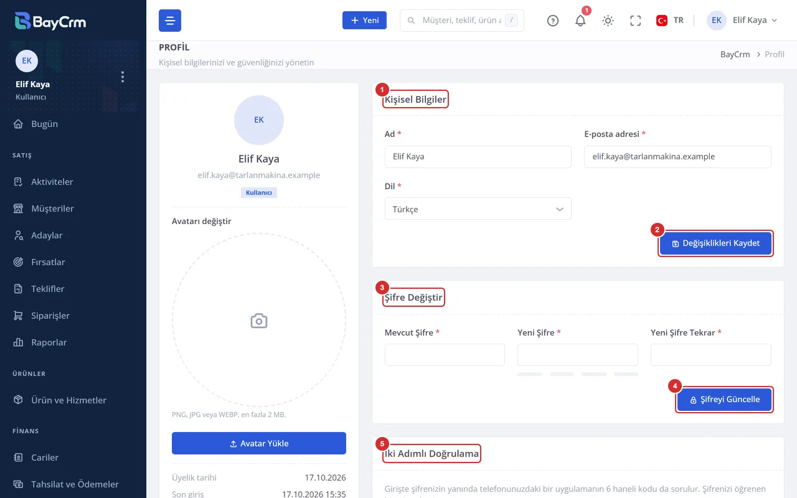Enter fullscreen mode icon

tap(636, 21)
